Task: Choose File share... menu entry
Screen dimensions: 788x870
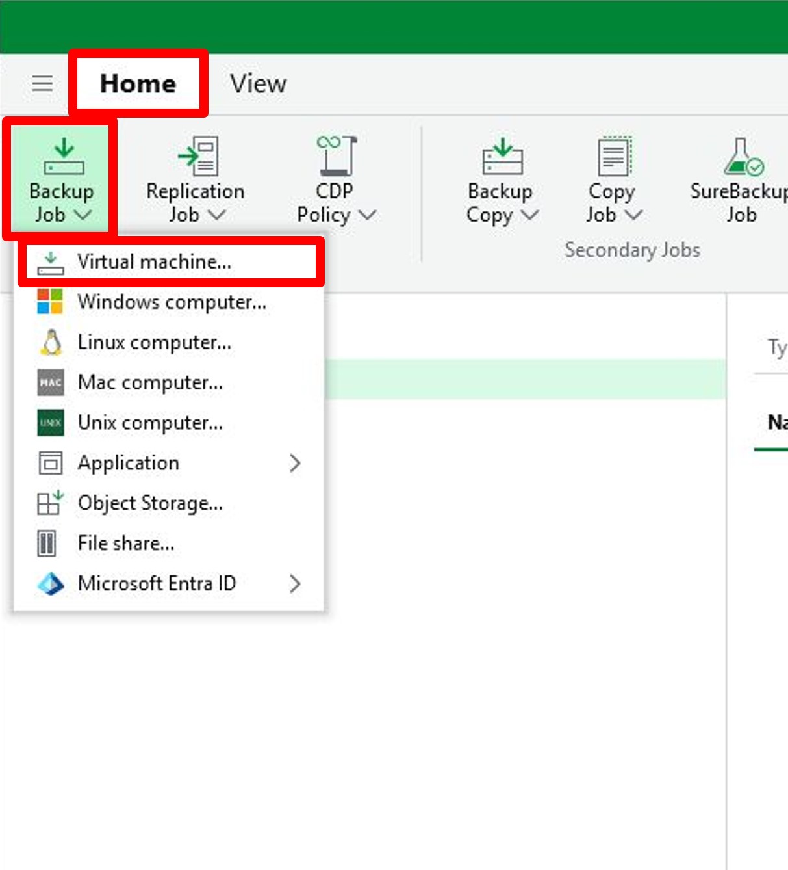Action: click(169, 544)
